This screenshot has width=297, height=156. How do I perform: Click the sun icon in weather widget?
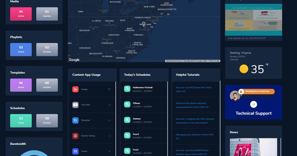[x=244, y=69]
